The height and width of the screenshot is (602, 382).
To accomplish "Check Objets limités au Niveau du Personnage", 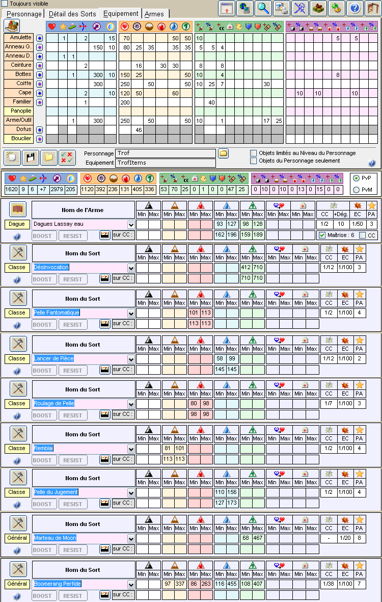I will pos(254,153).
